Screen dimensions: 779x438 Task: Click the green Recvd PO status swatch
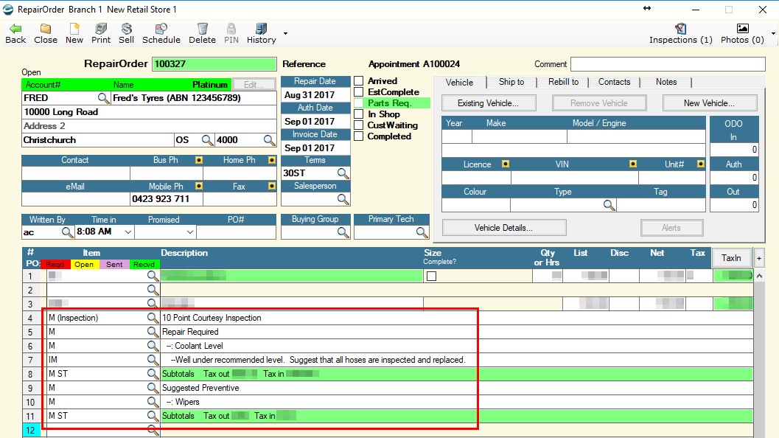[144, 265]
